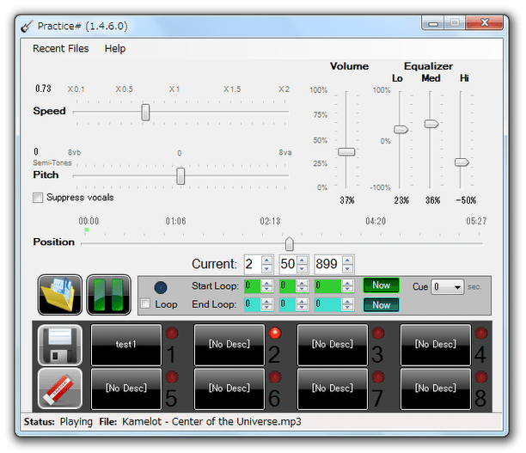Decrease End Loop seconds with the down arrow

pos(302,308)
